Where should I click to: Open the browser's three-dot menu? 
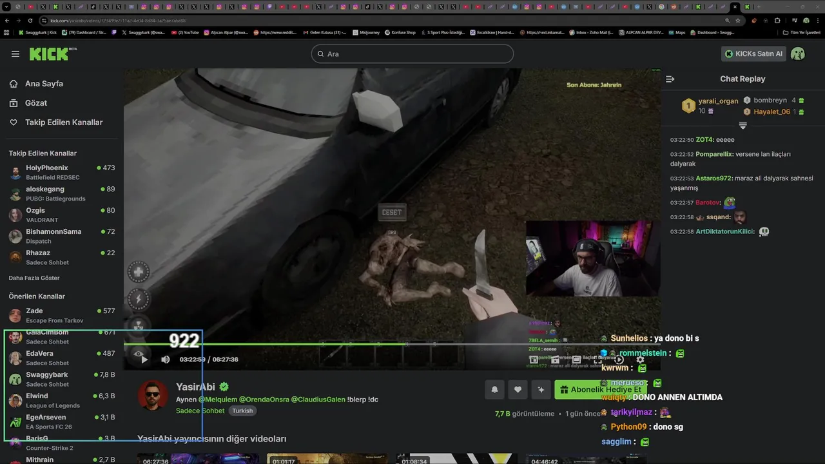coord(819,21)
